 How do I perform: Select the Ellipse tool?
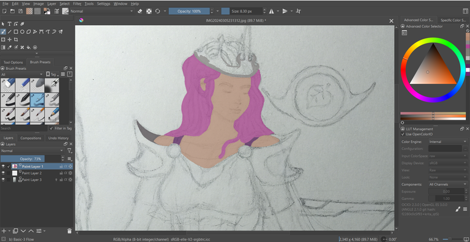pos(22,31)
